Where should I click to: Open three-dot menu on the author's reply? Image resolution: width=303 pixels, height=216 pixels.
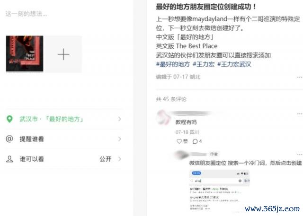(x=300, y=155)
